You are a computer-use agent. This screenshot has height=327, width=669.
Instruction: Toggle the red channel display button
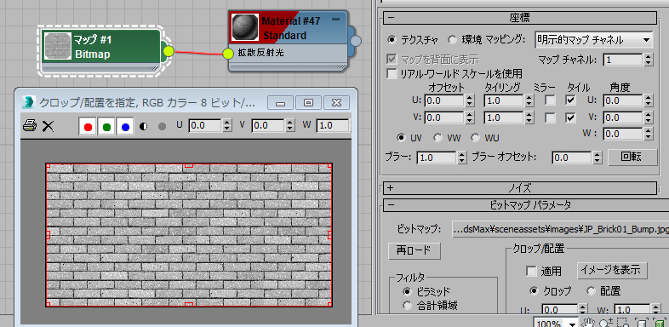click(89, 126)
